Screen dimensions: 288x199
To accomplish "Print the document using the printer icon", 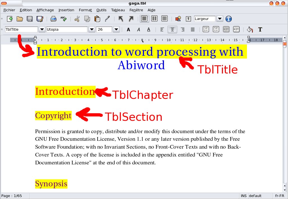I will [53, 19].
